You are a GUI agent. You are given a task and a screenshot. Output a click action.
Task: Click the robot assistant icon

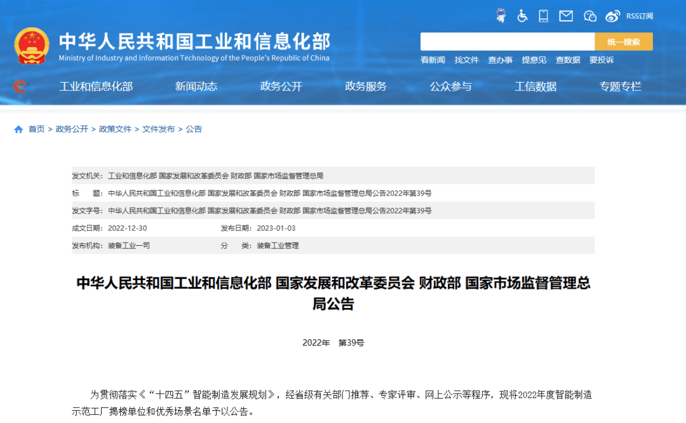[501, 16]
